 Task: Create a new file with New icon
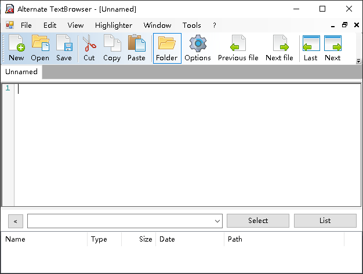(x=16, y=48)
